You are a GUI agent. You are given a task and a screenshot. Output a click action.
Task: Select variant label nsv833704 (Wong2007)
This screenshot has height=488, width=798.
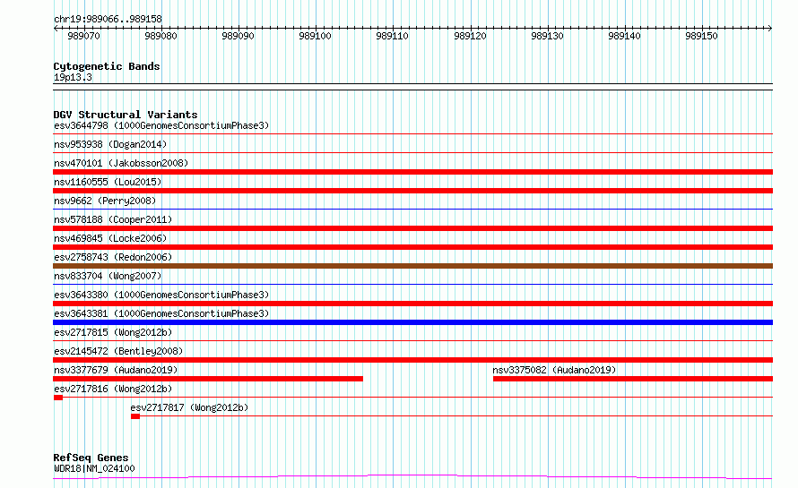108,276
